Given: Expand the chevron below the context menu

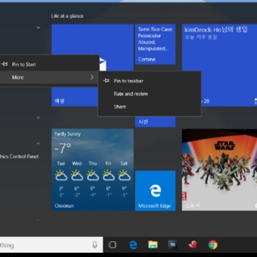Looking at the screenshot, I should click(x=38, y=117).
